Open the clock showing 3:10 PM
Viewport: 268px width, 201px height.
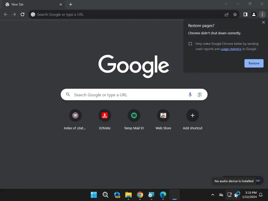[x=249, y=195]
